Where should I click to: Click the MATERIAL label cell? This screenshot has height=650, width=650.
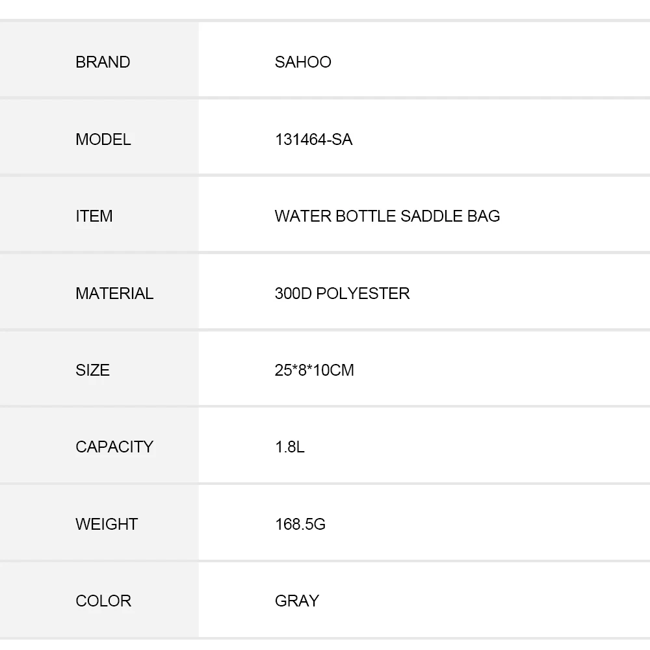coord(114,293)
